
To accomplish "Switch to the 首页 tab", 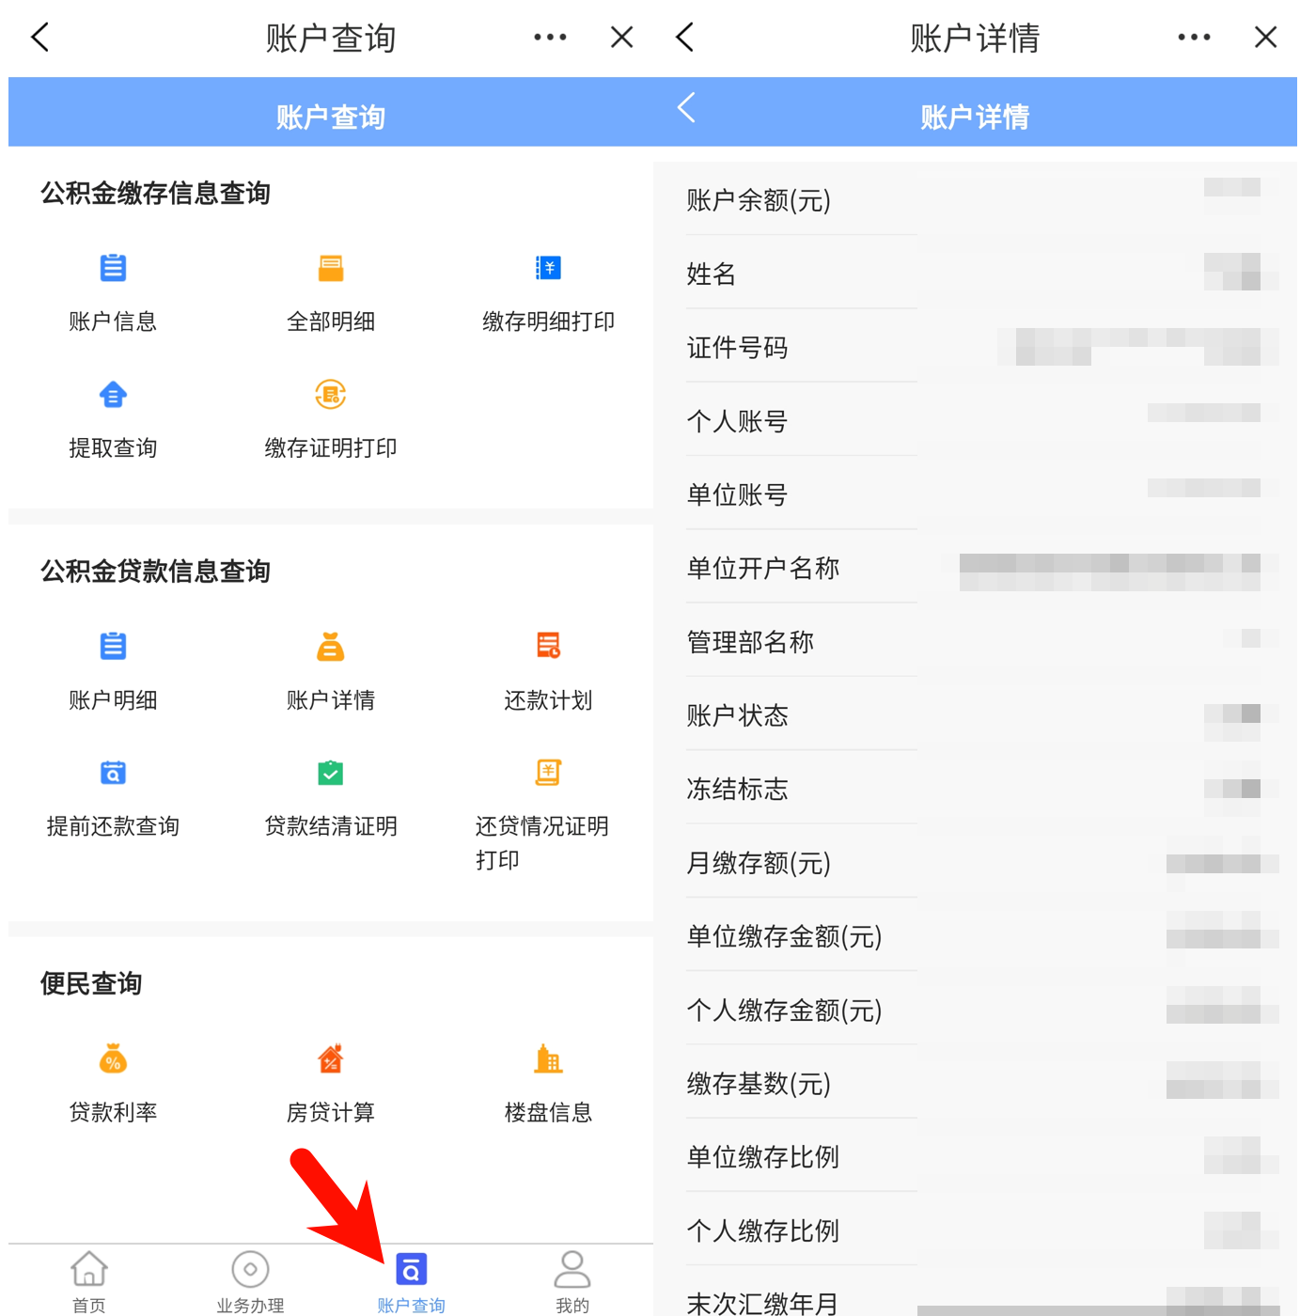I will pyautogui.click(x=89, y=1280).
